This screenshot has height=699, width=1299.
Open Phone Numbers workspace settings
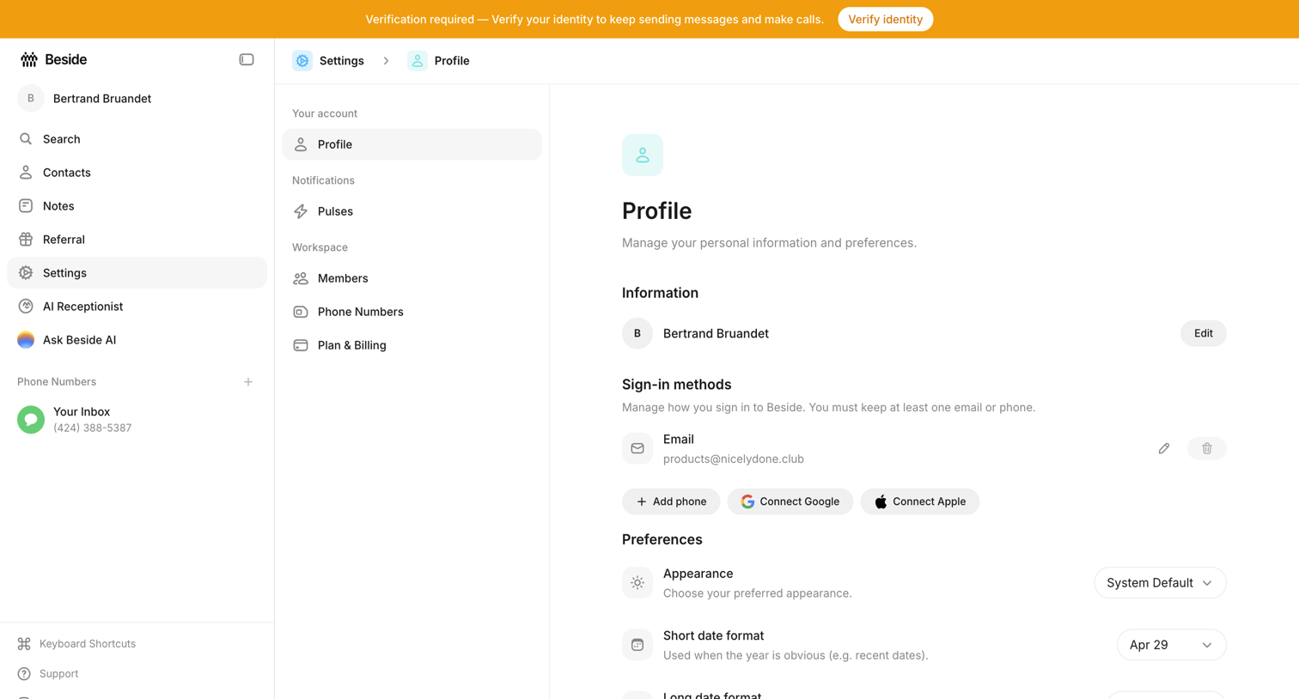point(412,312)
